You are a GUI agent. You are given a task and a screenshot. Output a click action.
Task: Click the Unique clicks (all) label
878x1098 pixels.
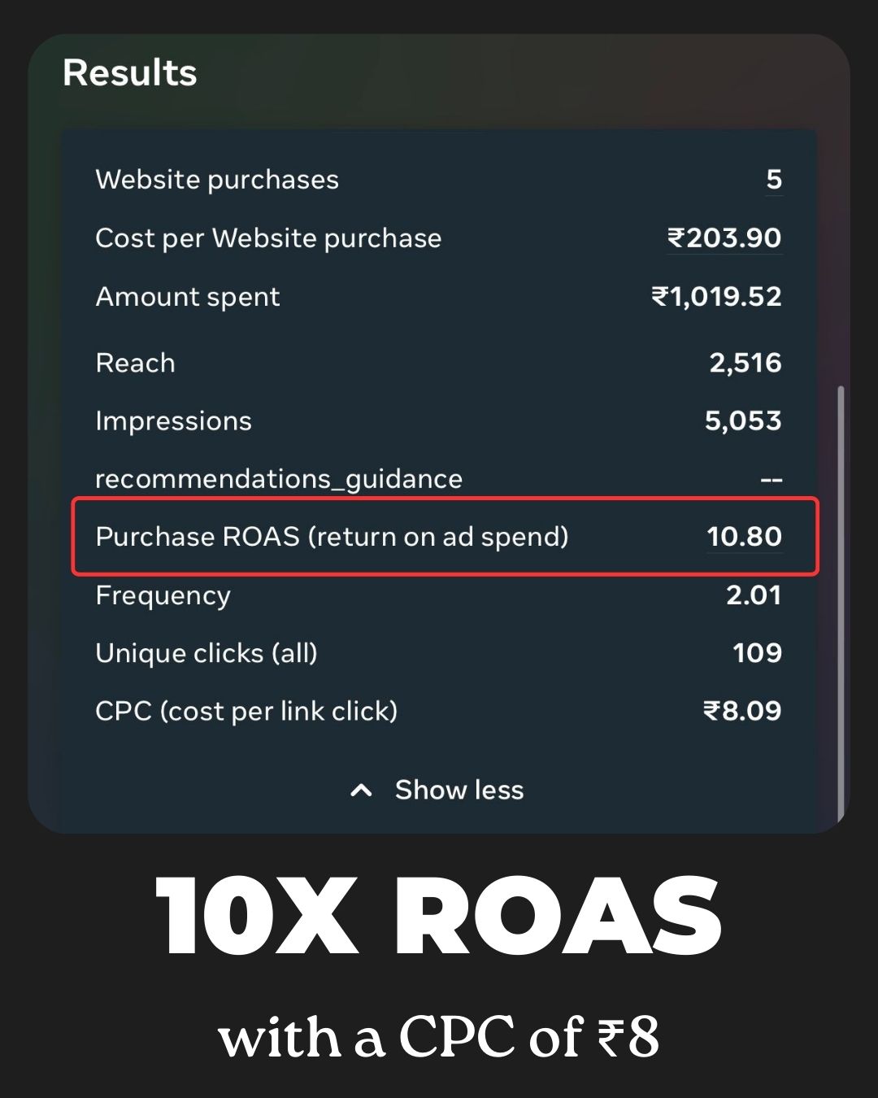(x=206, y=653)
